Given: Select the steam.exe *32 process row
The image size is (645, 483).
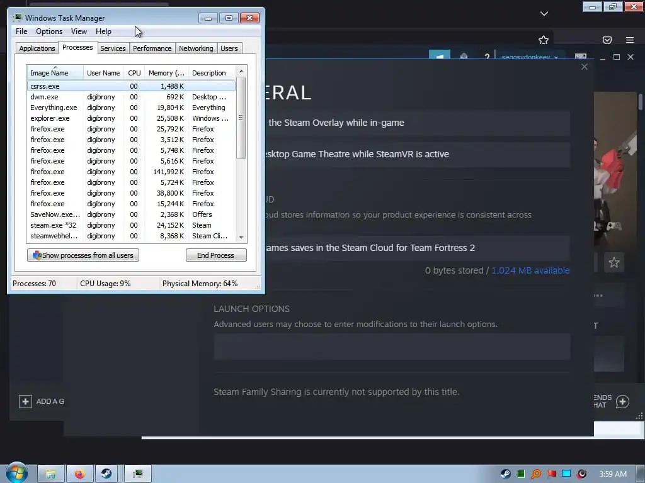Looking at the screenshot, I should pos(131,225).
